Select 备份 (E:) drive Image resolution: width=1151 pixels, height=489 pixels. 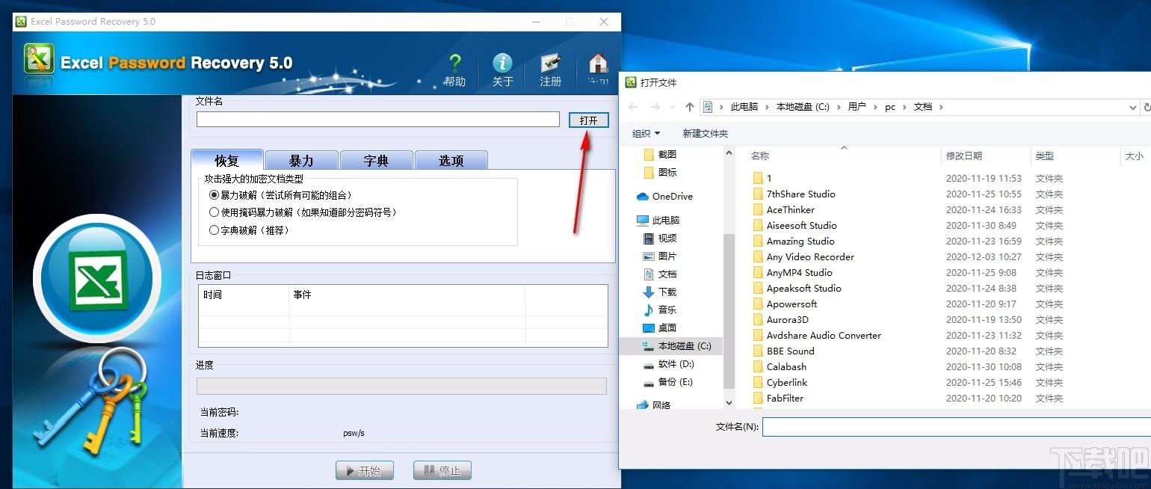point(668,382)
